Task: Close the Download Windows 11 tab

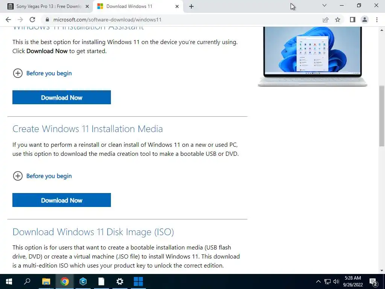Action: 177,7
